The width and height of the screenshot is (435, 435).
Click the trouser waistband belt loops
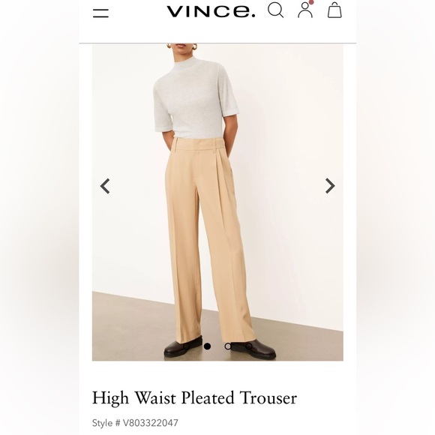coord(198,144)
